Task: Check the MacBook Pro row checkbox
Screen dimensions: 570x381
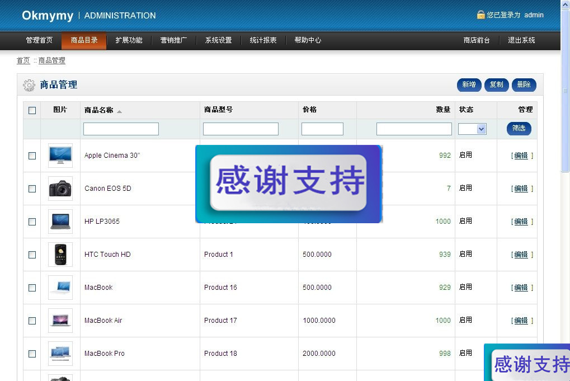Action: [x=32, y=354]
